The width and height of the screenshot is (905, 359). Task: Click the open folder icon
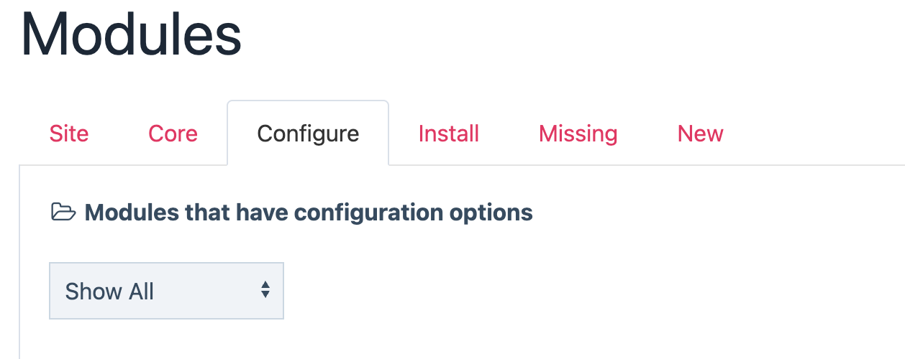tap(63, 213)
